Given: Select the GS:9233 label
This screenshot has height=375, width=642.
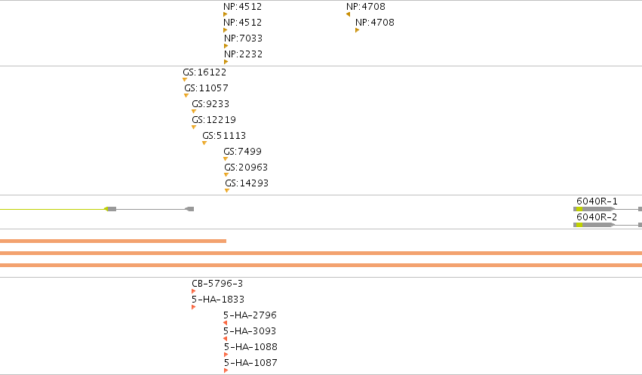Looking at the screenshot, I should click(x=210, y=104).
